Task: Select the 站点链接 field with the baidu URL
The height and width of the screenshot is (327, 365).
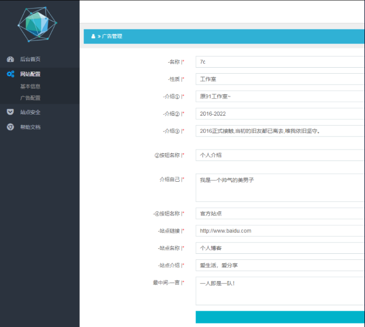Action: click(x=280, y=231)
